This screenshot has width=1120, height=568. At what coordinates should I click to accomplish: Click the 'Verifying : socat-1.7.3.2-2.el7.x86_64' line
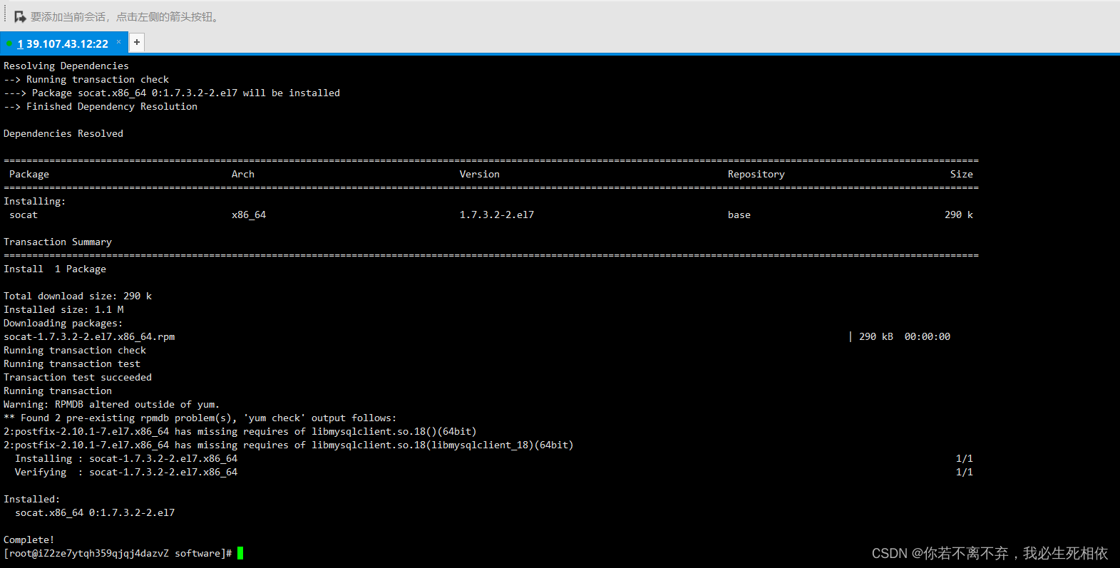(x=126, y=472)
